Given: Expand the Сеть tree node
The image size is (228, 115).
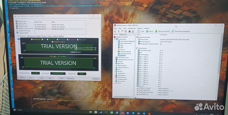Looking at the screenshot, I should pyautogui.click(x=114, y=70).
